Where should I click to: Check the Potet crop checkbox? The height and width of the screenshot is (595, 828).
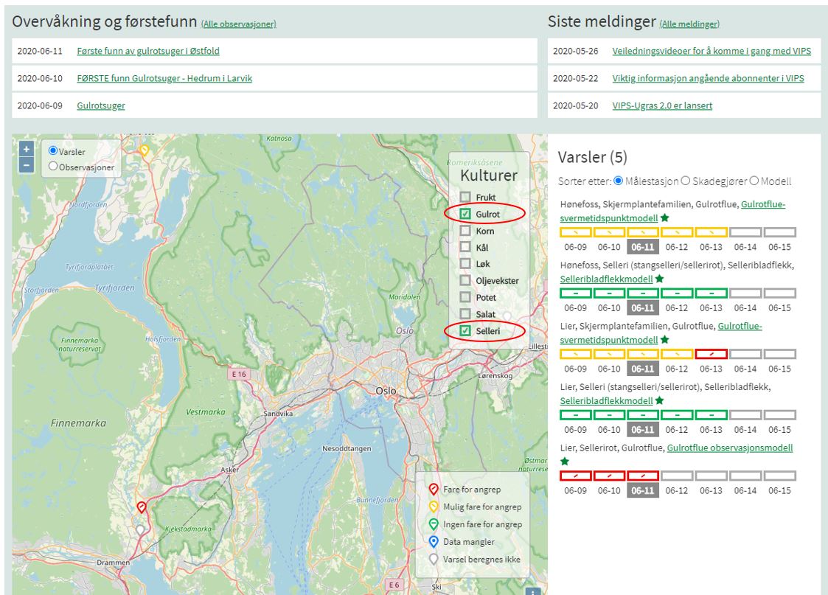tap(465, 297)
